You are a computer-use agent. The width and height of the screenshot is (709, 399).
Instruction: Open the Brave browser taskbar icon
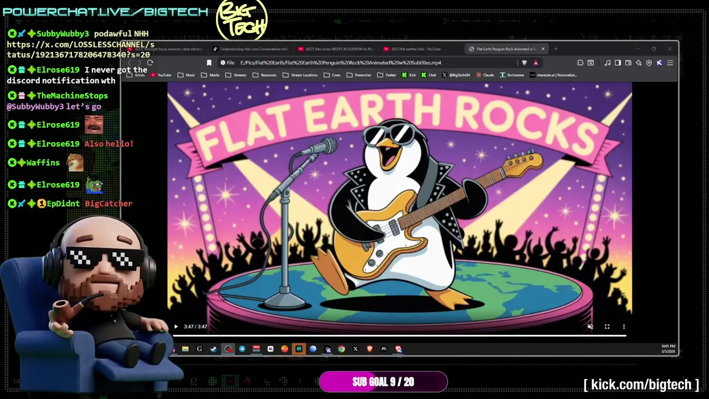coord(369,349)
